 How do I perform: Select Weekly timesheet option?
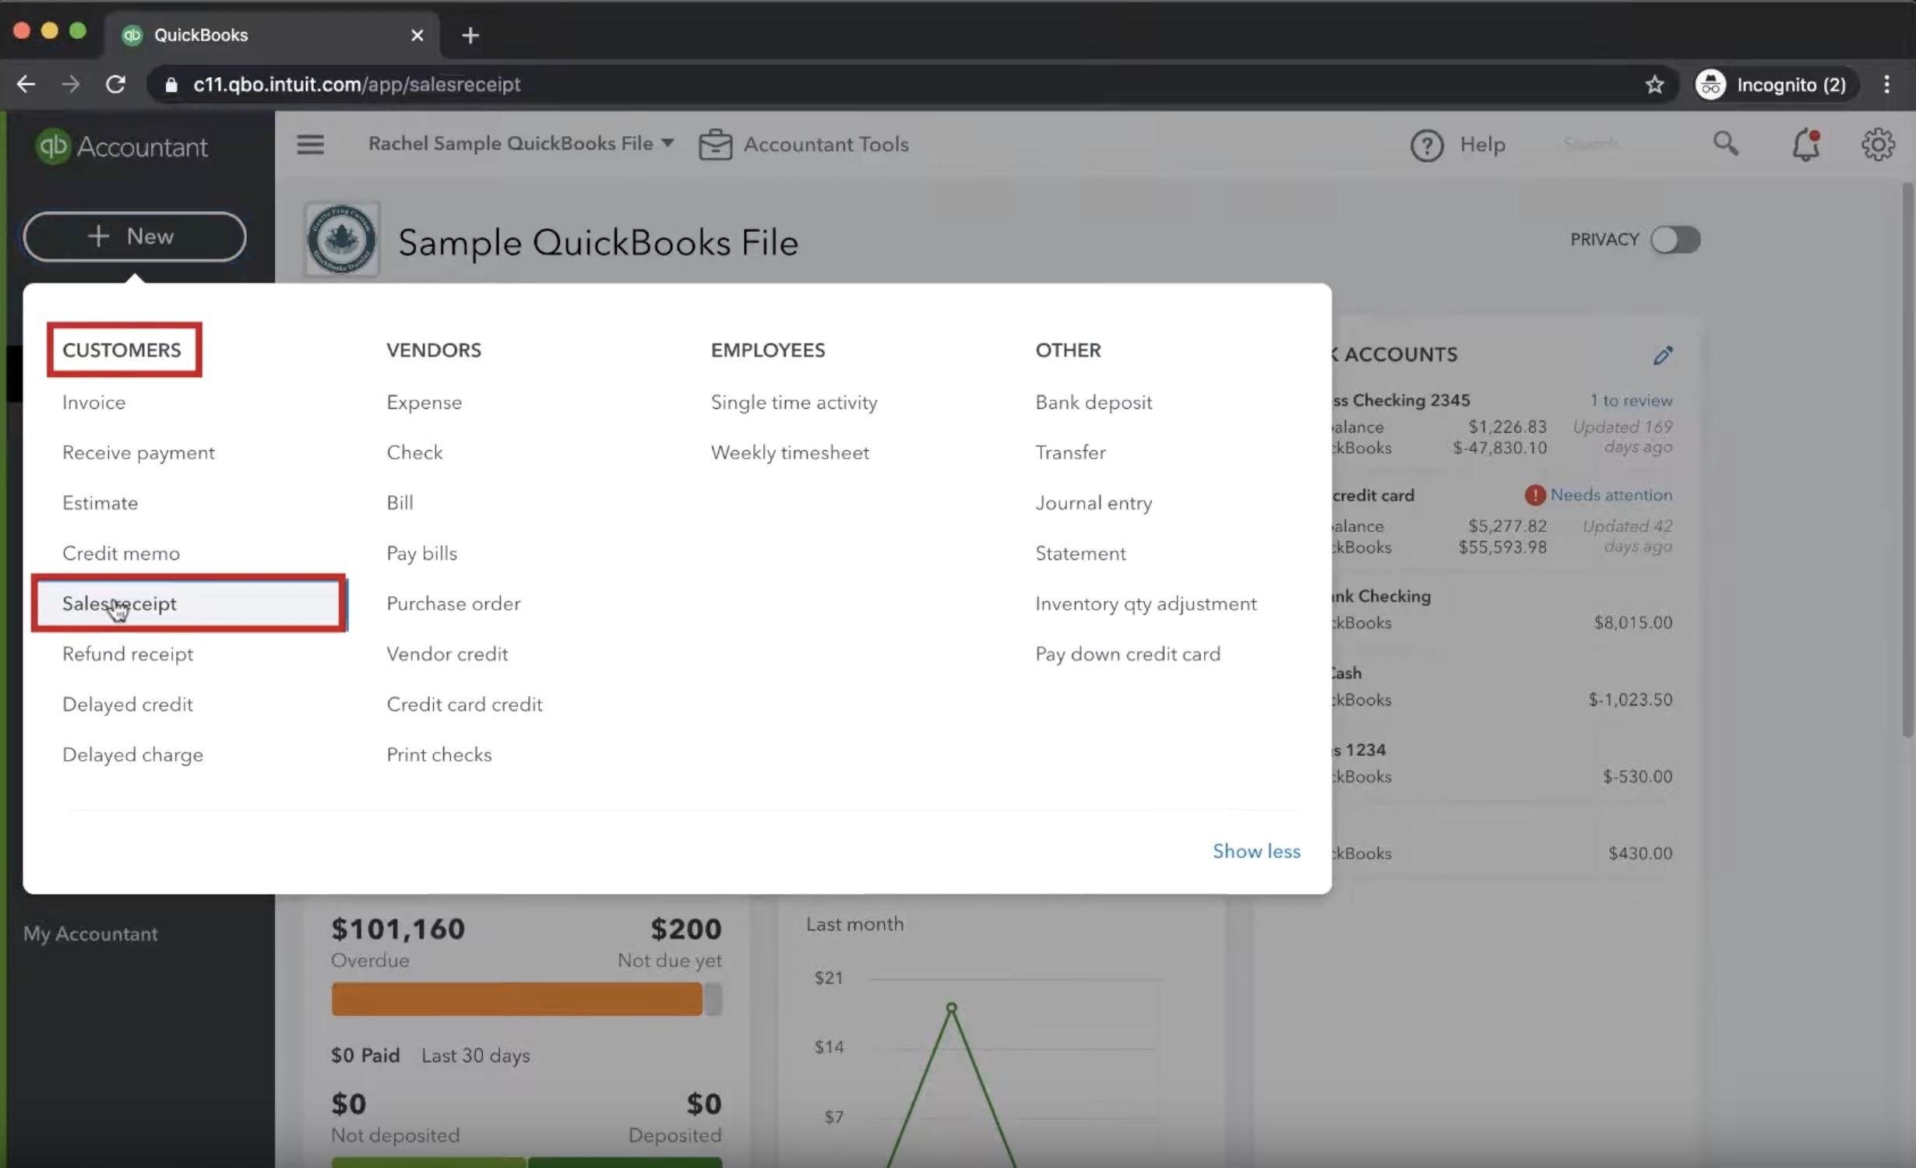coord(790,452)
